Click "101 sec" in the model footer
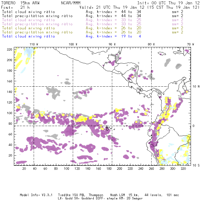The height and width of the screenshot is (201, 201). pyautogui.click(x=173, y=195)
